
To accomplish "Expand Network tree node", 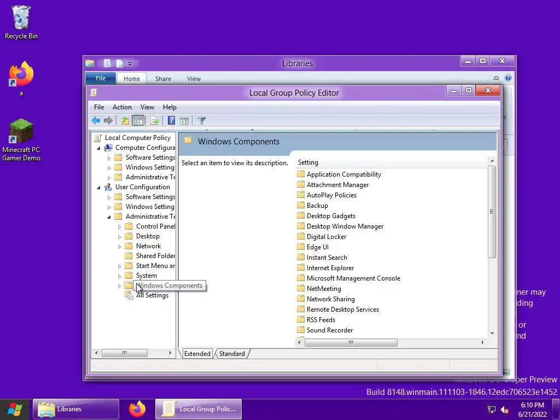I will point(119,247).
